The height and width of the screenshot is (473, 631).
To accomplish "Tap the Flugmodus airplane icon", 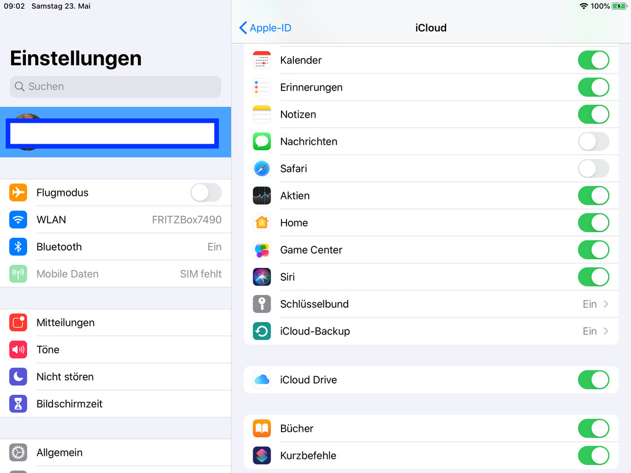I will coord(18,193).
